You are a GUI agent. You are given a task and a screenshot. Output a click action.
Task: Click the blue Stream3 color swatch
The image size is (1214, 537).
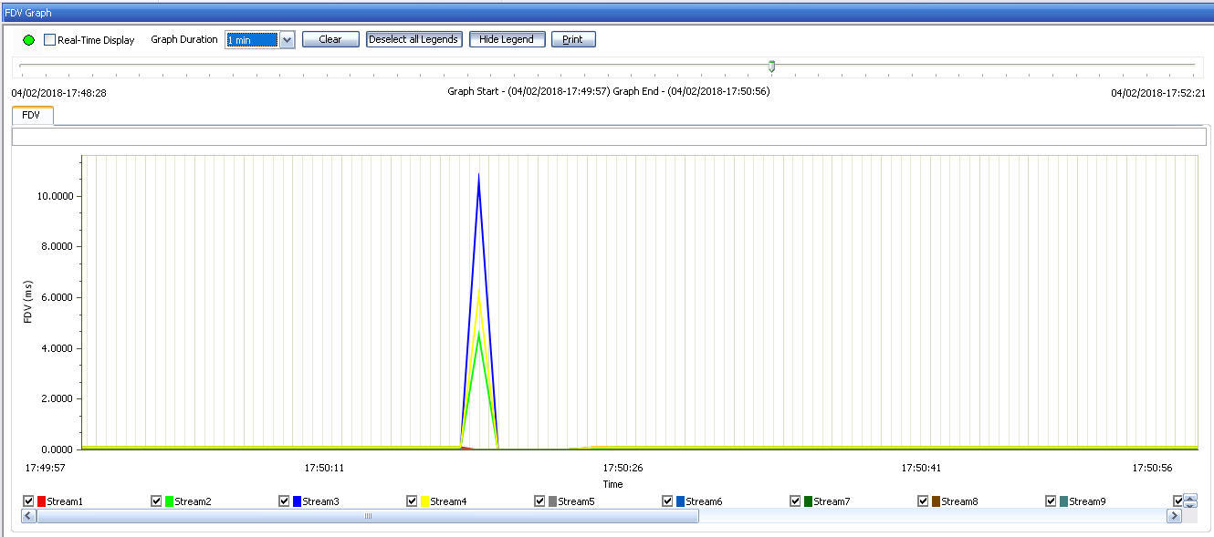(298, 501)
